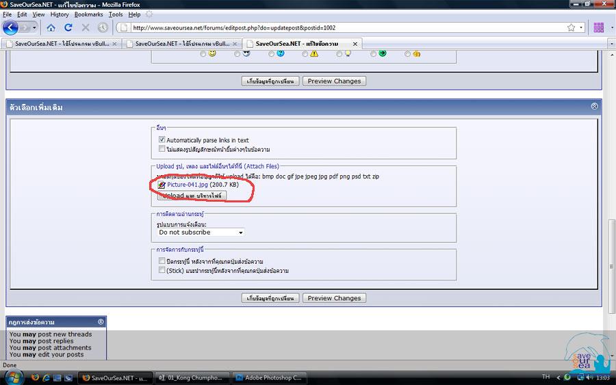Open the Picture-041.jpg attachment link
This screenshot has width=616, height=385.
[x=187, y=185]
